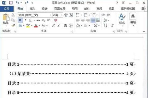Viewport: 148px width, 98px height.
Task: Click the Save icon in quick access toolbar
Action: point(11,3)
